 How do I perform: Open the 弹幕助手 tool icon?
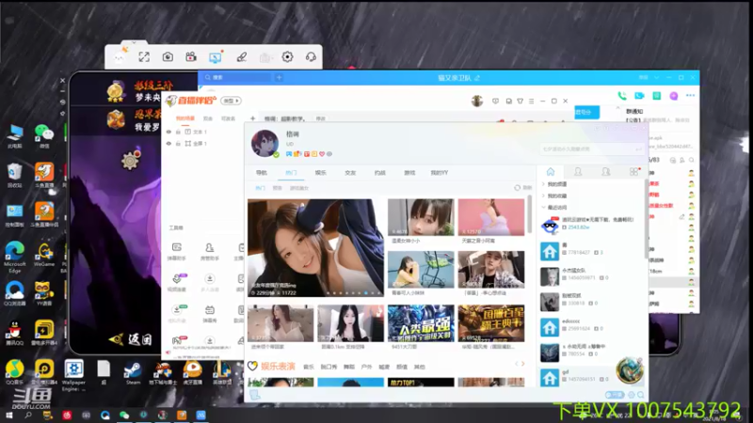177,251
